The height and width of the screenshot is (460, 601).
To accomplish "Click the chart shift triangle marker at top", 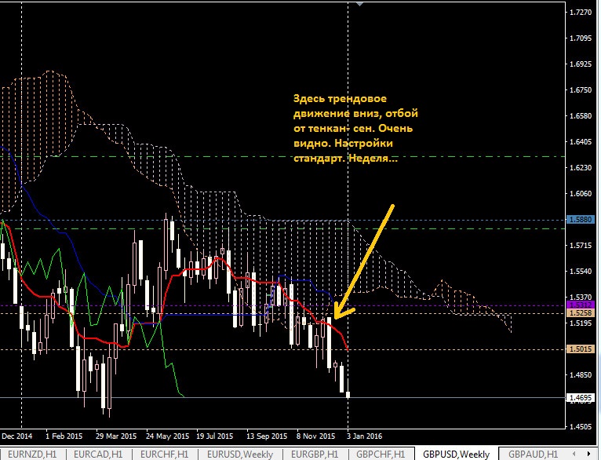I will tap(359, 4).
